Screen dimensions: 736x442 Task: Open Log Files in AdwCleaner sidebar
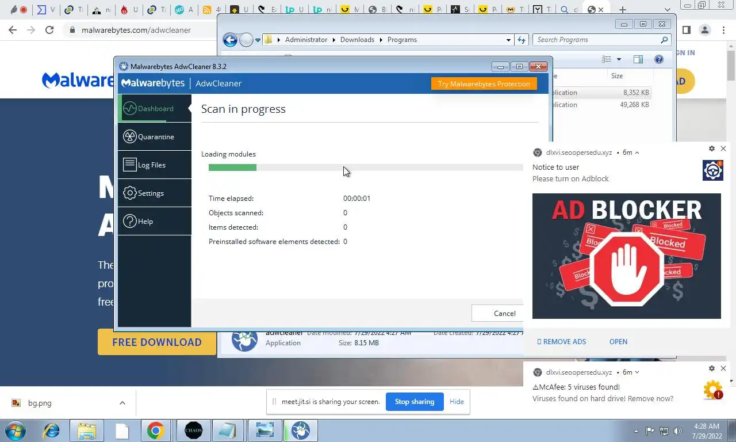[155, 165]
